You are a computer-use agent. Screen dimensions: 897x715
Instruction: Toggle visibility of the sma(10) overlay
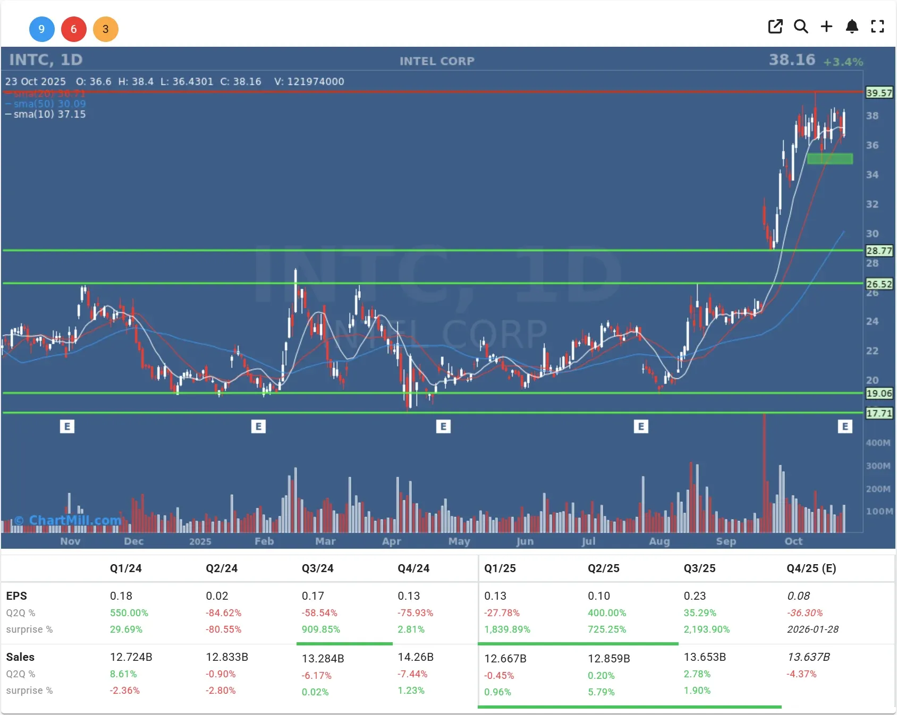tap(45, 114)
